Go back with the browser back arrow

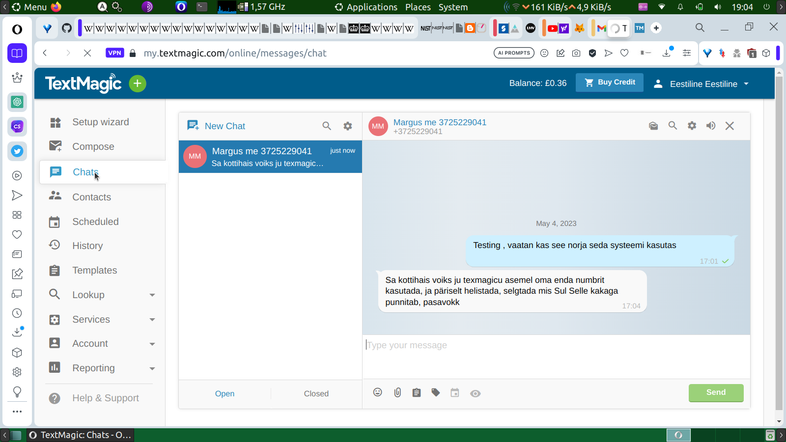[45, 53]
